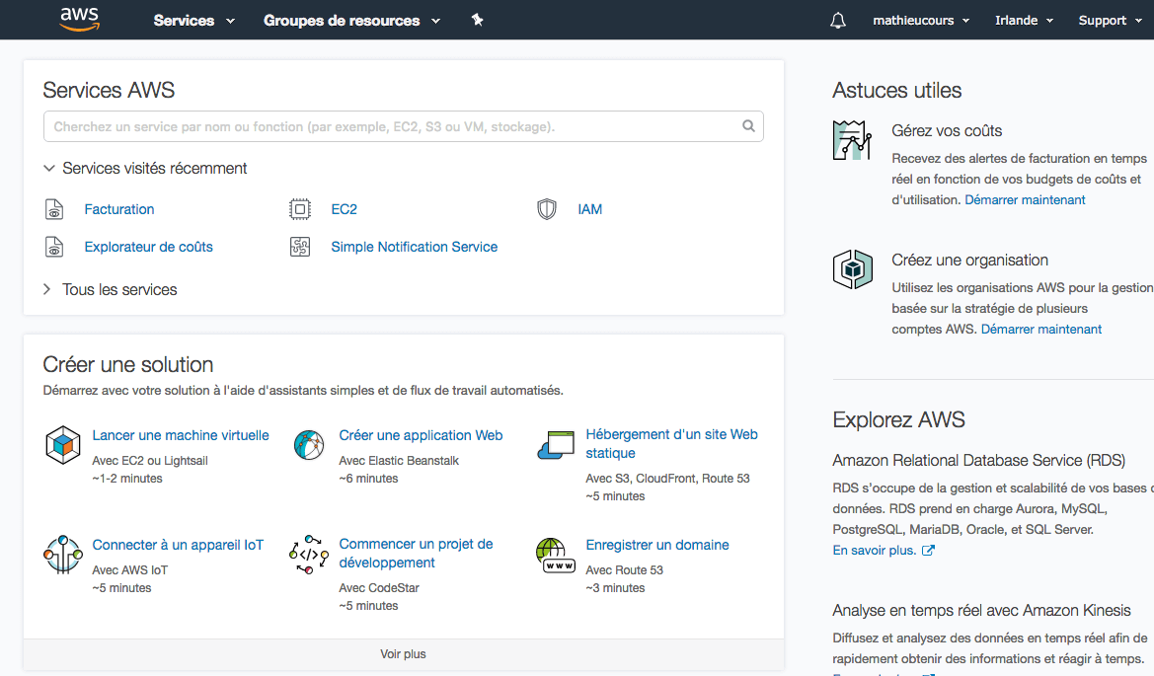Click the virtual machine cube icon

(63, 445)
